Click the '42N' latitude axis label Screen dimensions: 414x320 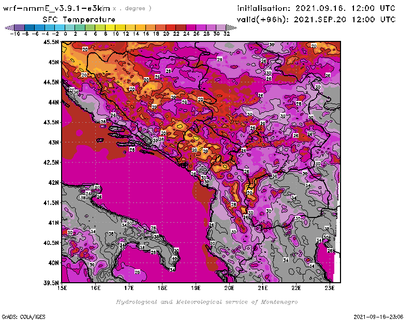point(53,182)
